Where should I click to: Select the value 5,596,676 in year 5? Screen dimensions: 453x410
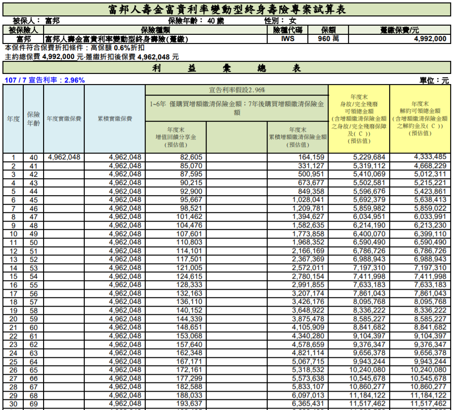[x=369, y=191]
